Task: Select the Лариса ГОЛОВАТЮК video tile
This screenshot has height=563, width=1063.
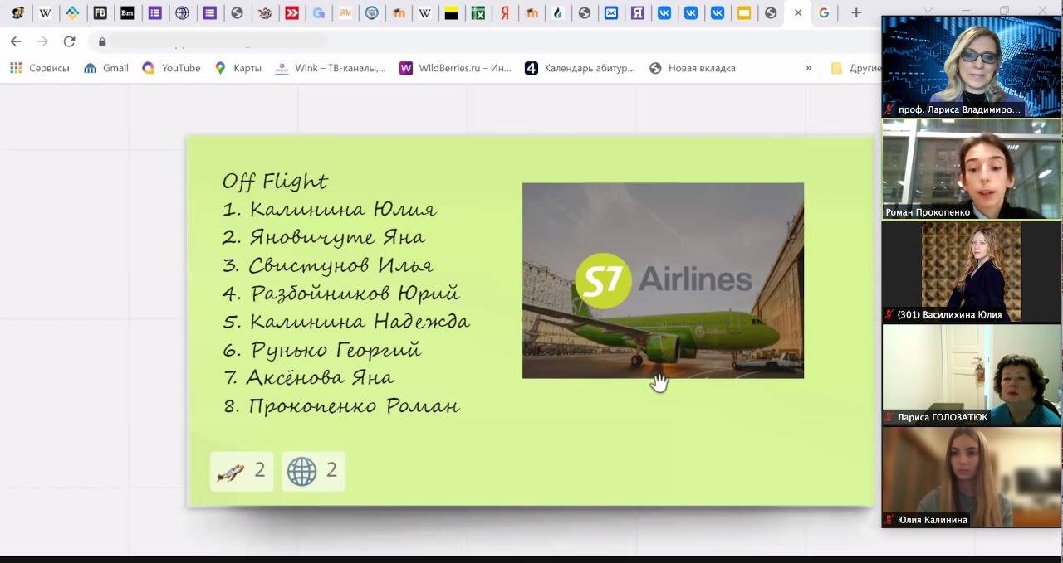Action: 971,375
